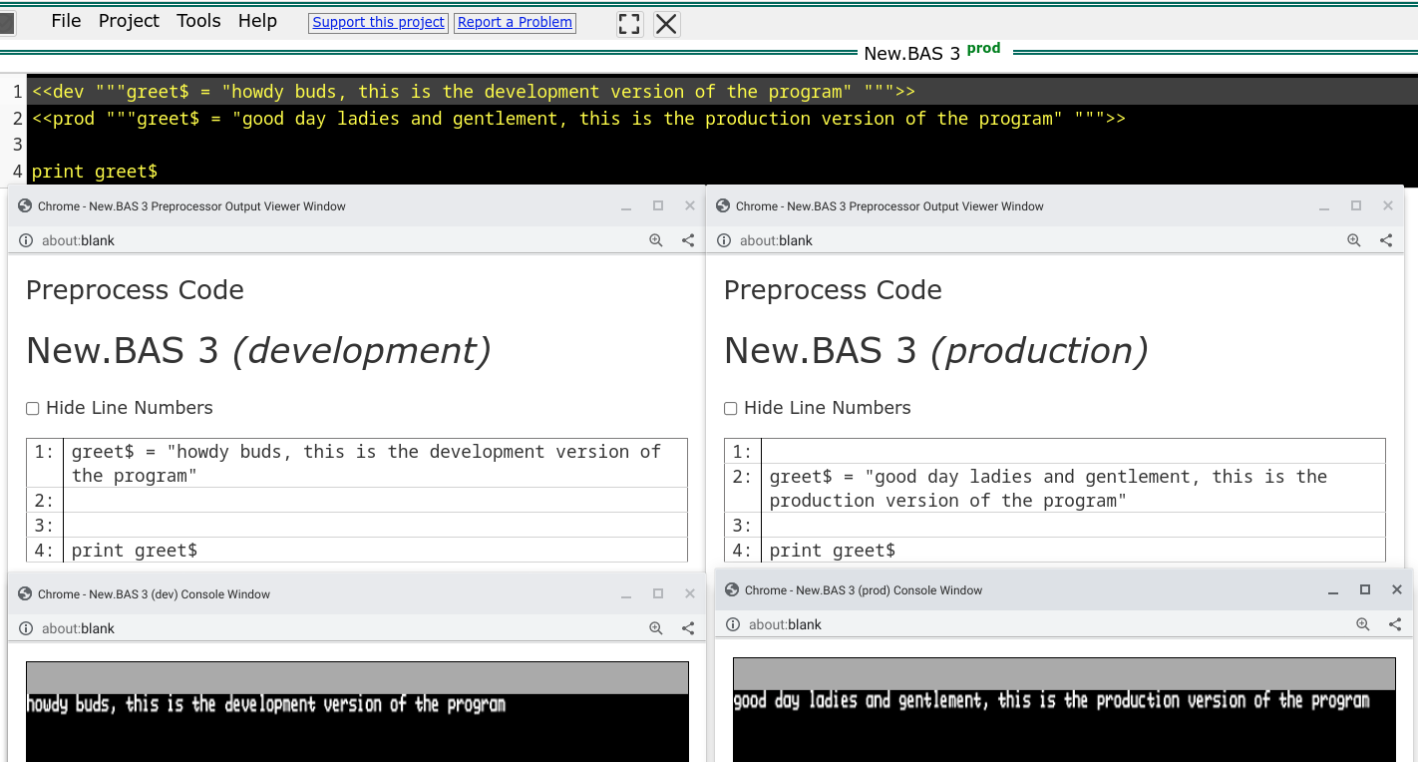Maximize the production preprocessor window

(x=1356, y=205)
